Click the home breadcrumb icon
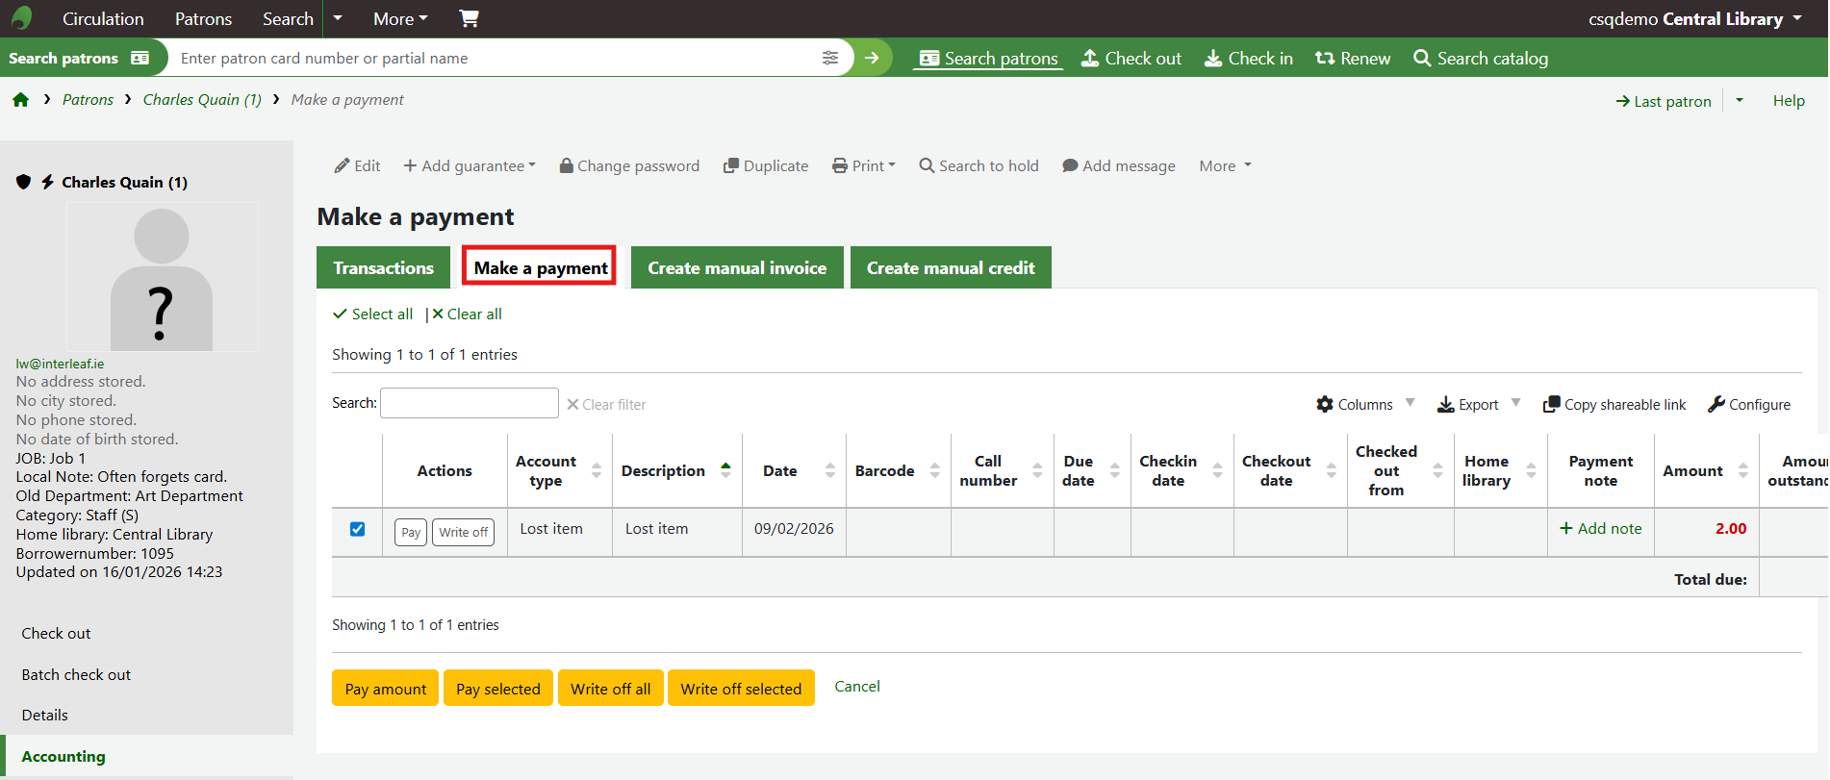The image size is (1830, 780). [21, 100]
